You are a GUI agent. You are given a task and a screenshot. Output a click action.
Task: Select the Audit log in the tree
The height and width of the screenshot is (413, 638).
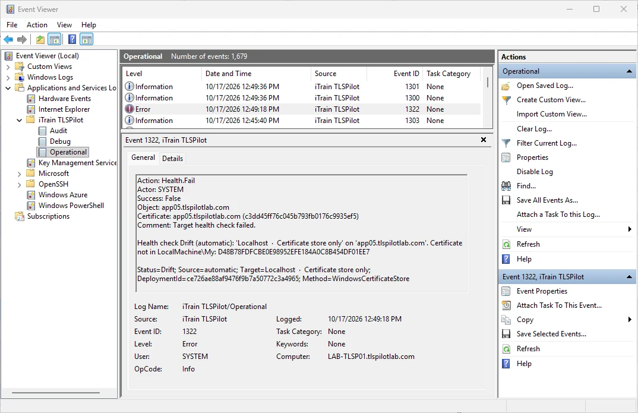(58, 131)
